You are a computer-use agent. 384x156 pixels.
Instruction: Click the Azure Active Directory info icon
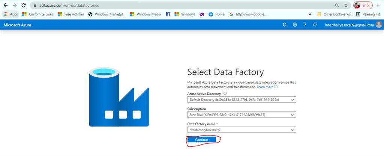coord(225,93)
